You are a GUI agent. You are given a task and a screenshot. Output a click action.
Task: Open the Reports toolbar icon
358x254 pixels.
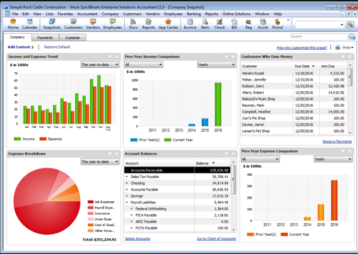[x=148, y=24]
